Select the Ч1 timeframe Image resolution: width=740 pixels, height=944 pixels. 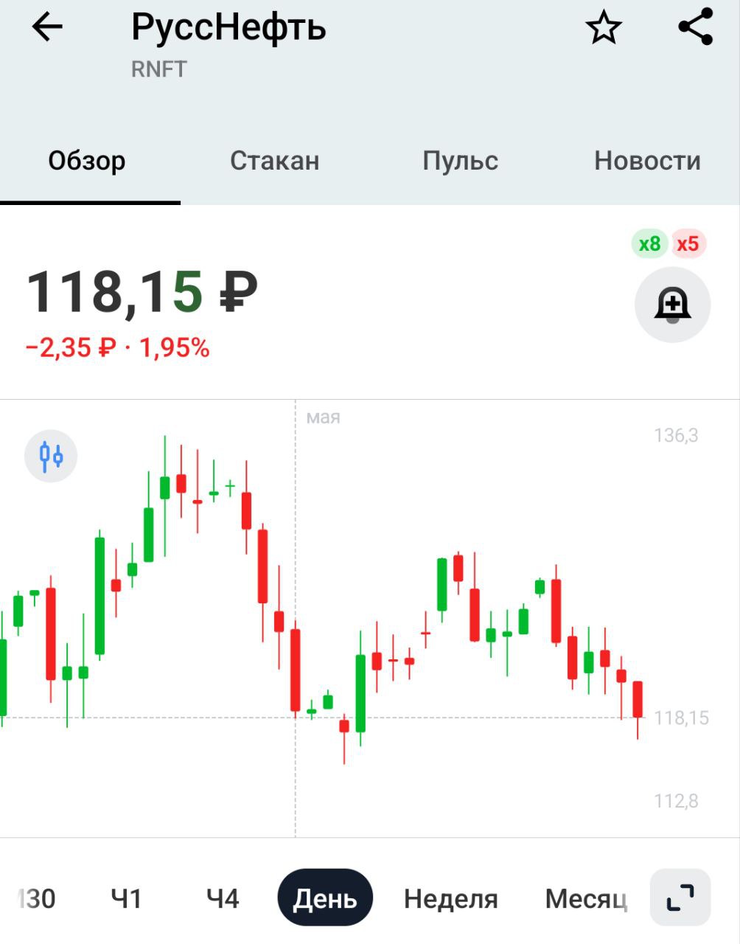tap(126, 898)
